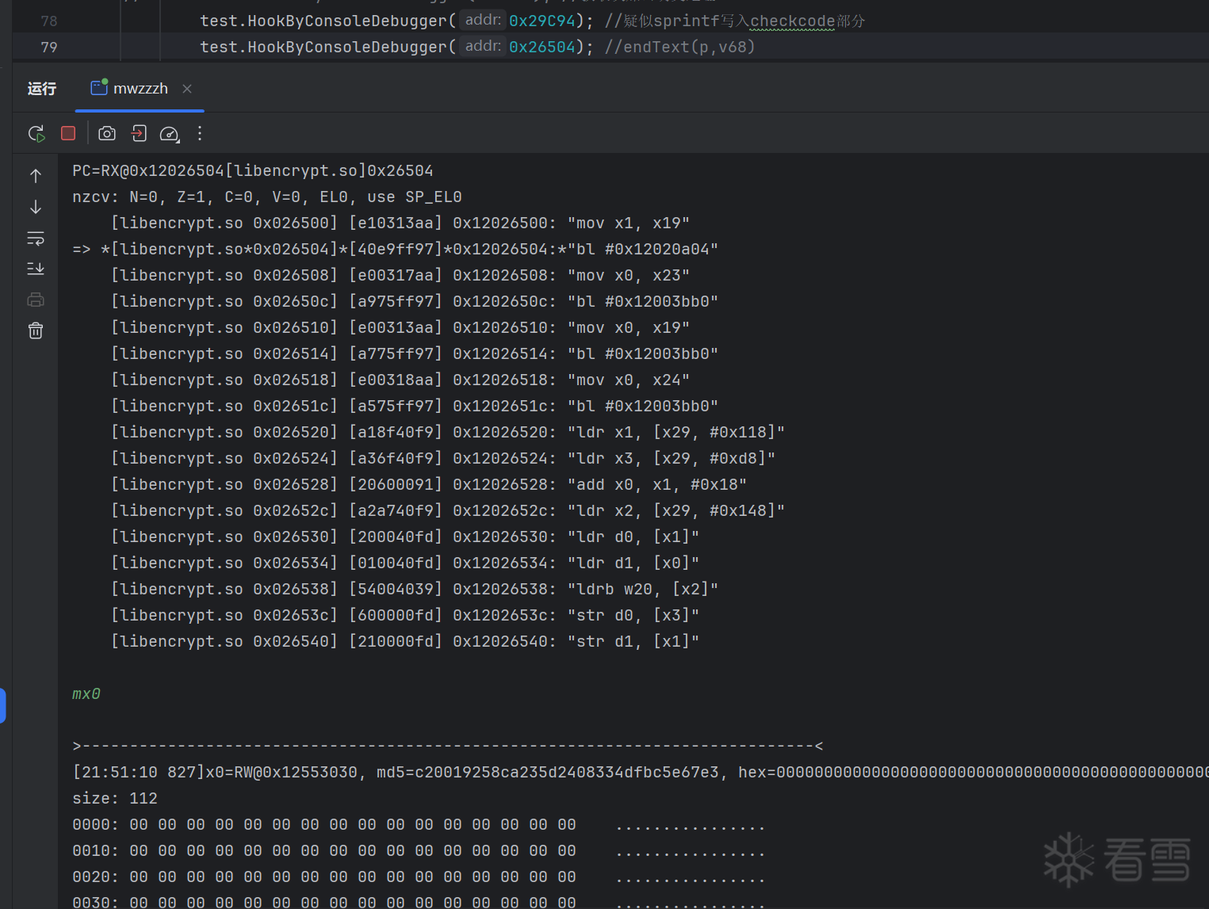Click the 0x29C94 address on line 78
The width and height of the screenshot is (1209, 909).
tap(541, 21)
